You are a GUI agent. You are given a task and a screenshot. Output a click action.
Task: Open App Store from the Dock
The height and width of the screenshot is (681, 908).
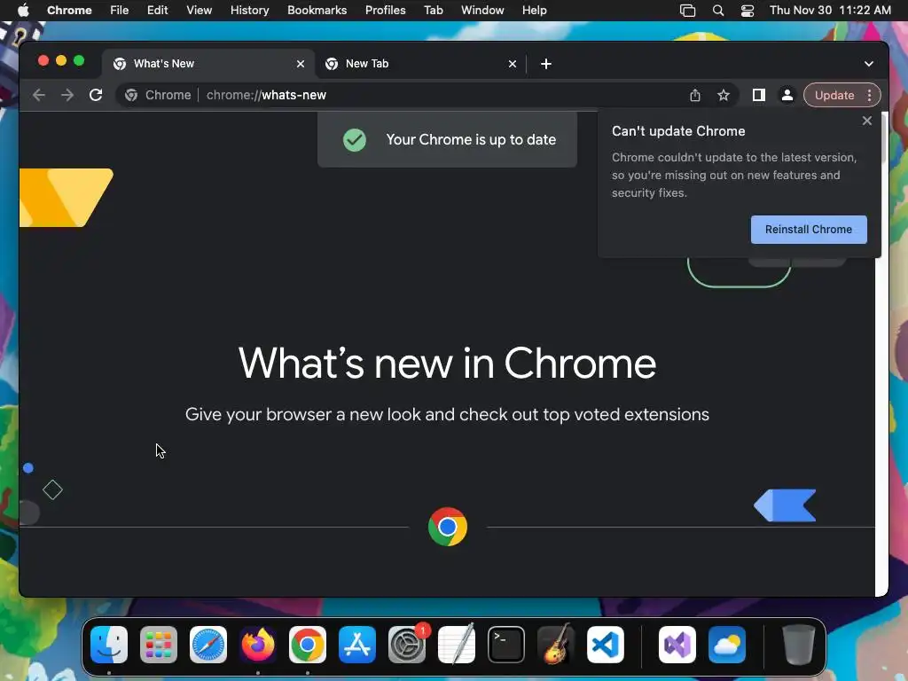pyautogui.click(x=357, y=644)
